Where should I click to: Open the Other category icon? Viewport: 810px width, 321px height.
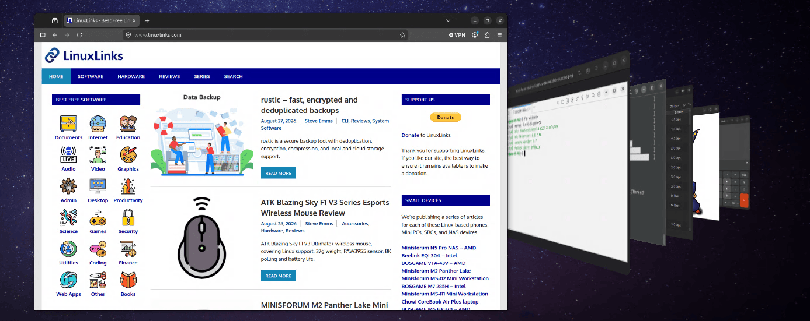pyautogui.click(x=98, y=281)
